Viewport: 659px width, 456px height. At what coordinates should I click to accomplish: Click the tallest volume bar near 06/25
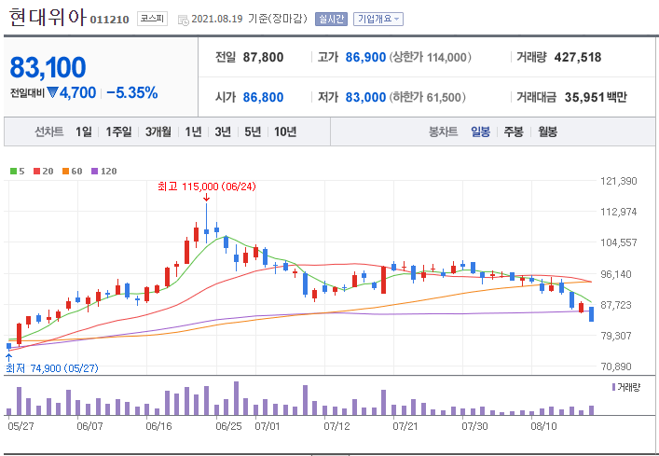236,398
